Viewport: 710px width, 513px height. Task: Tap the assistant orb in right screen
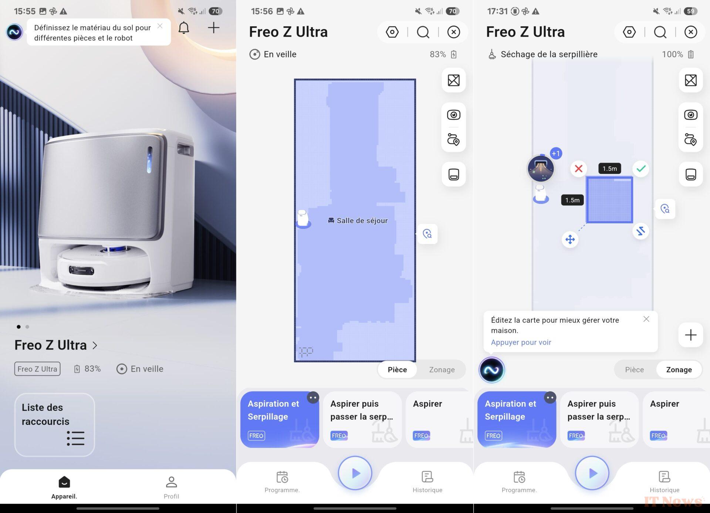[x=491, y=370]
